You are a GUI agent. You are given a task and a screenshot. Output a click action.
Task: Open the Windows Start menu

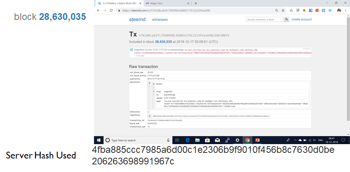(x=99, y=140)
